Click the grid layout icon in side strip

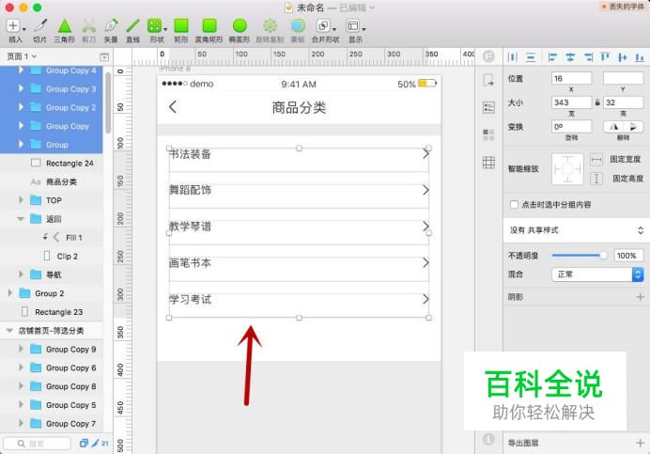488,163
